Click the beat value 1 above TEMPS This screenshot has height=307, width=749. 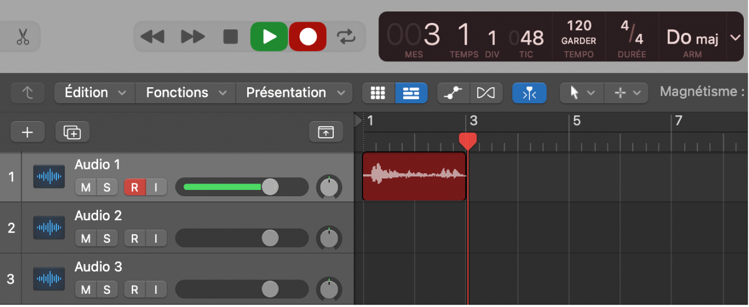click(x=463, y=36)
